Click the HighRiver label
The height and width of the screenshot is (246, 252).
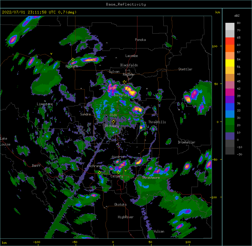[126, 217]
